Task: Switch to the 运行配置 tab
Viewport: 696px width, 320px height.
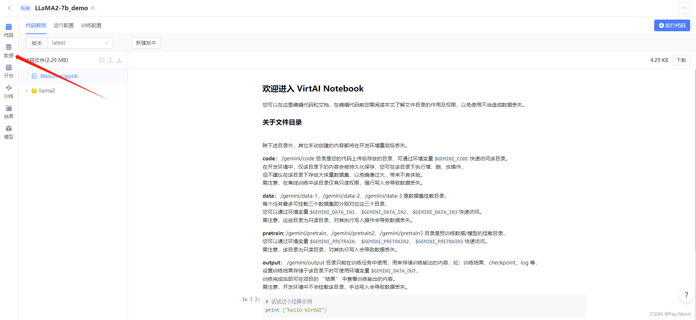Action: coord(64,25)
